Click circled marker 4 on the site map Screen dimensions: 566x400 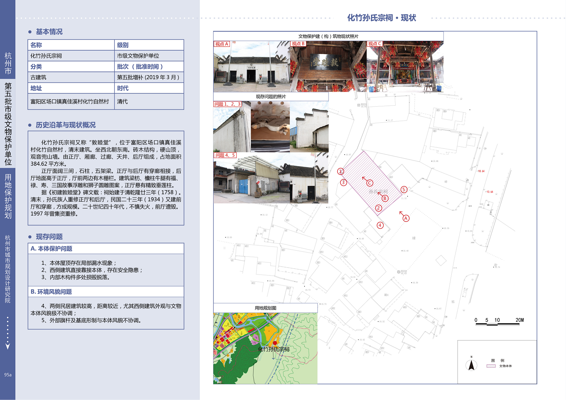[380, 225]
